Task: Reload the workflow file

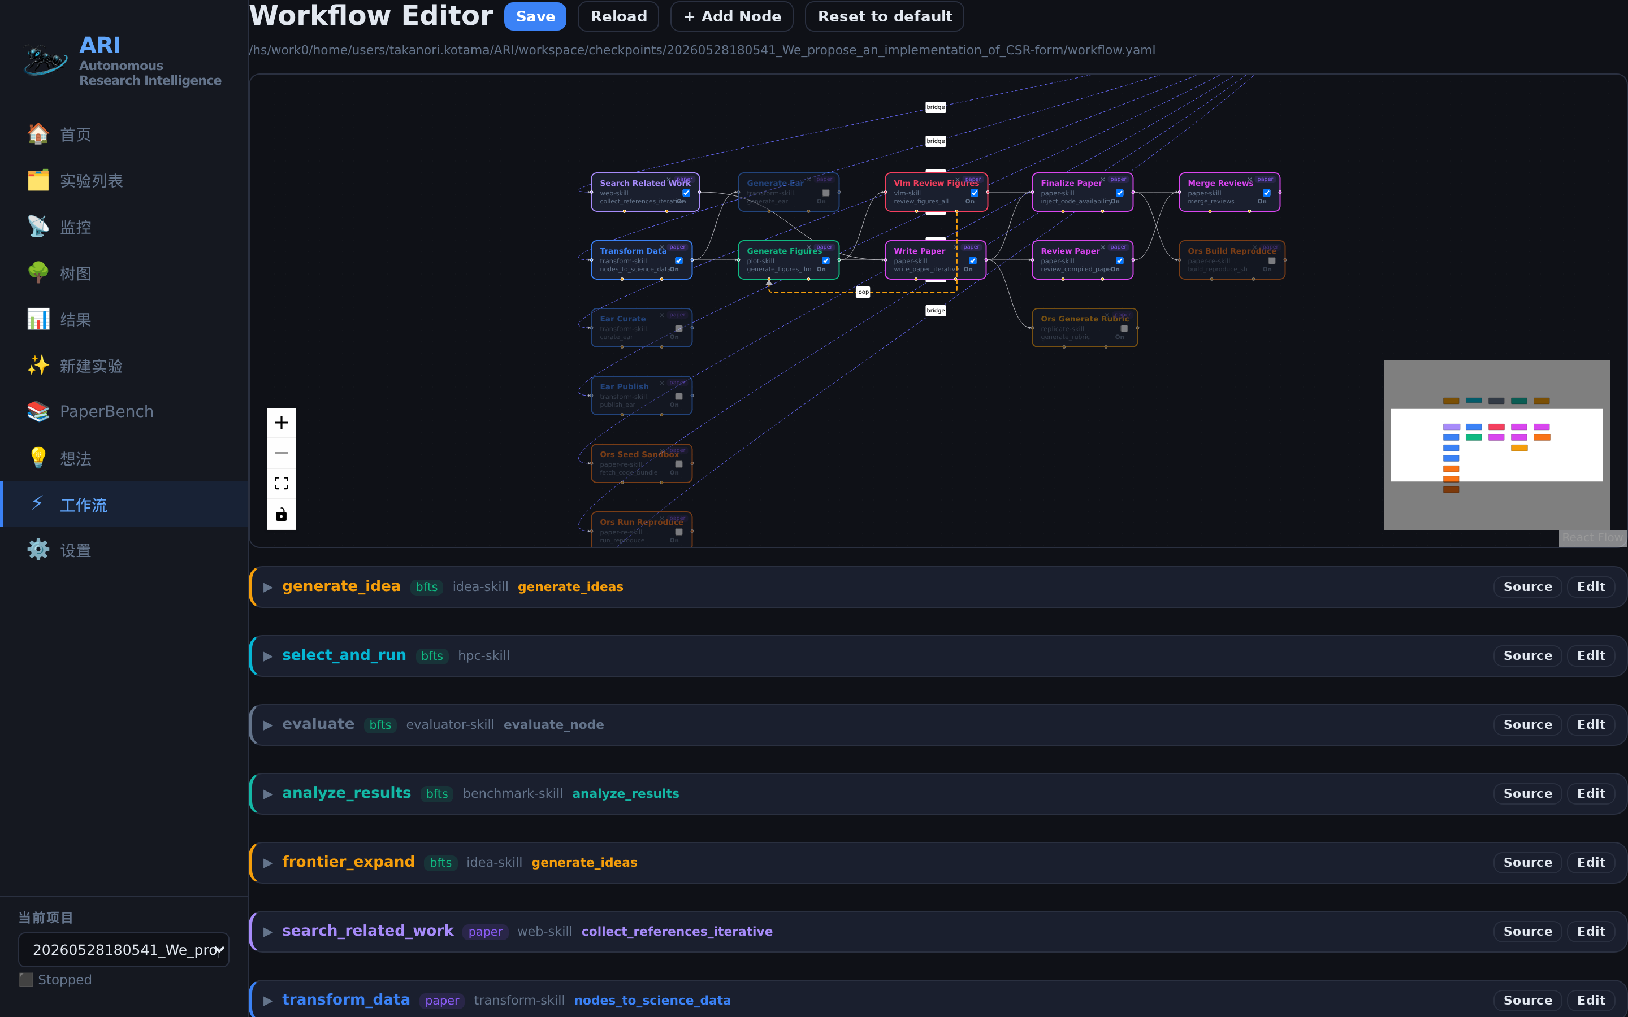Action: (x=618, y=16)
